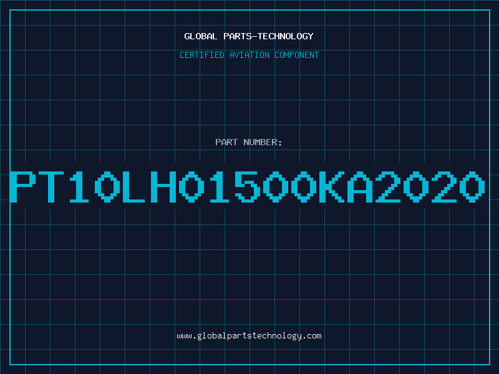This screenshot has width=499, height=374.
Task: Select the letter L in part number
Action: [x=135, y=186]
